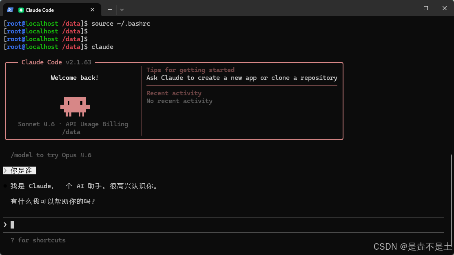Click the highlighted '你是谁' user message
Screen dimensions: 454x255
click(x=20, y=171)
